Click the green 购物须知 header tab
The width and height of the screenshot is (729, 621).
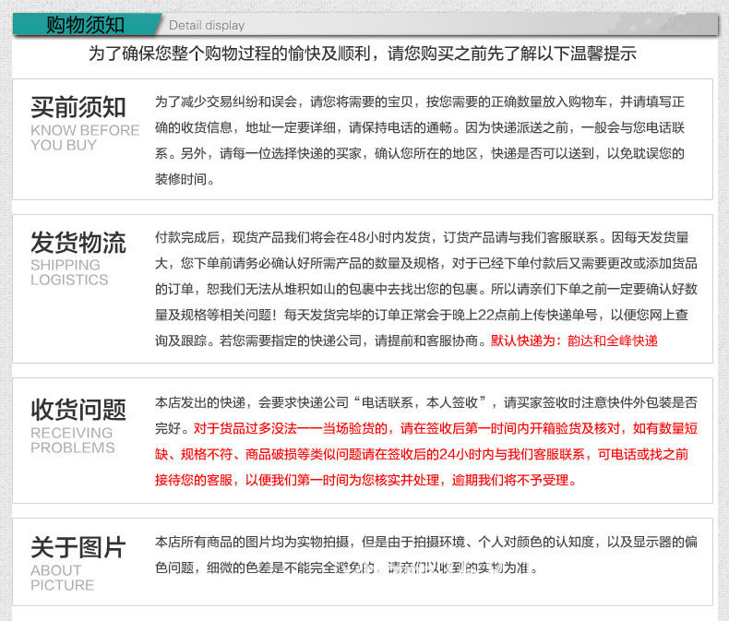(85, 24)
